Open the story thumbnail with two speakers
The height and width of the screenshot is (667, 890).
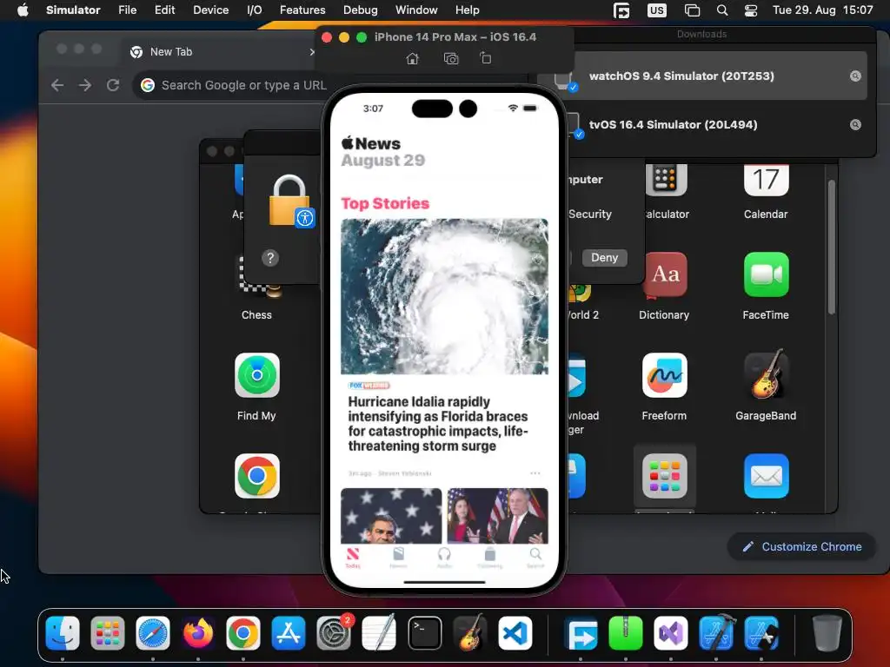[x=498, y=516]
